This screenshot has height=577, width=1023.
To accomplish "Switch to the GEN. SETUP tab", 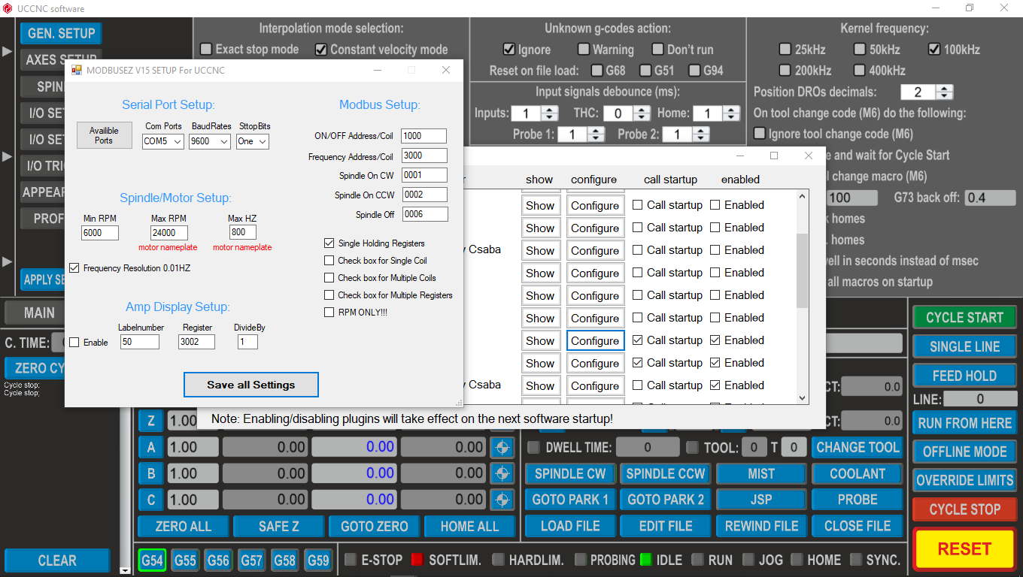I will point(61,33).
